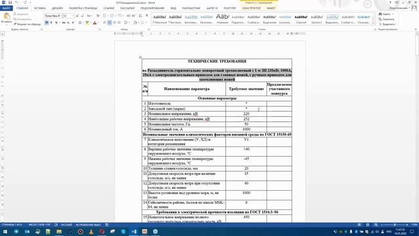Click cell with value 220 in the table
419x236 pixels.
tap(246, 113)
